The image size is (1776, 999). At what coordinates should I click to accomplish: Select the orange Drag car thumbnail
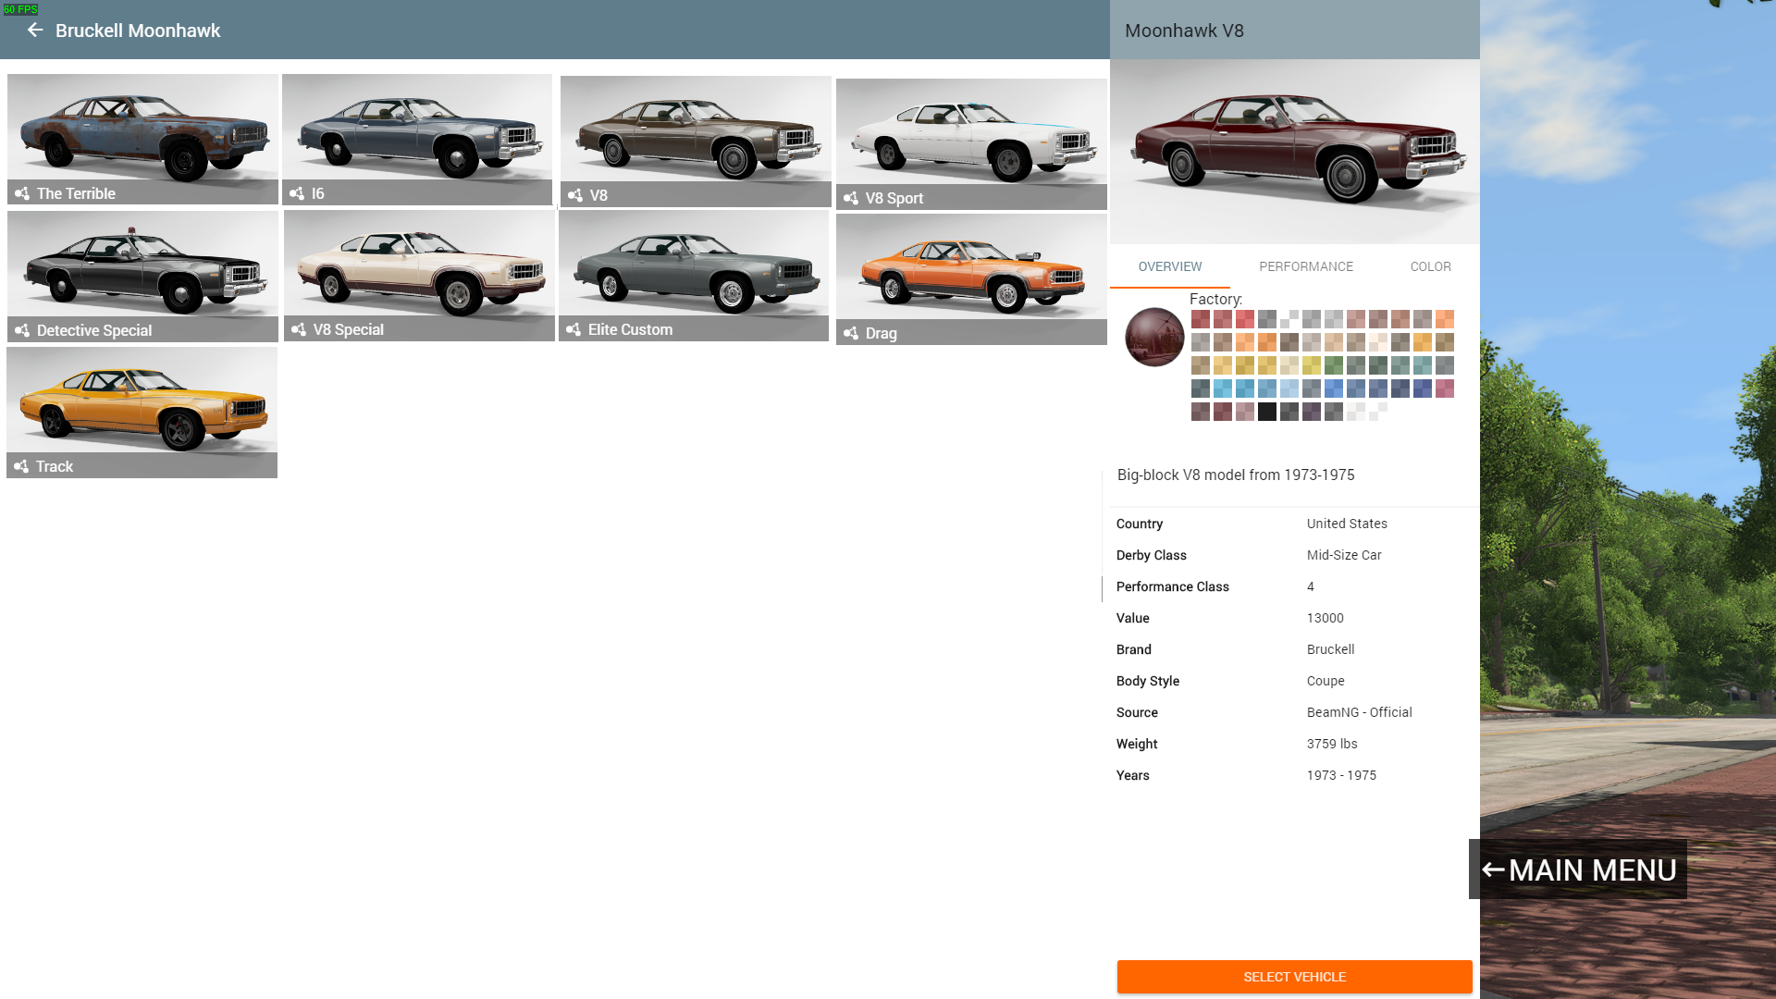point(971,279)
